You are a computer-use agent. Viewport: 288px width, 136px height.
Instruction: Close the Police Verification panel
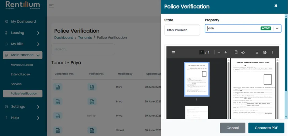[x=276, y=6]
